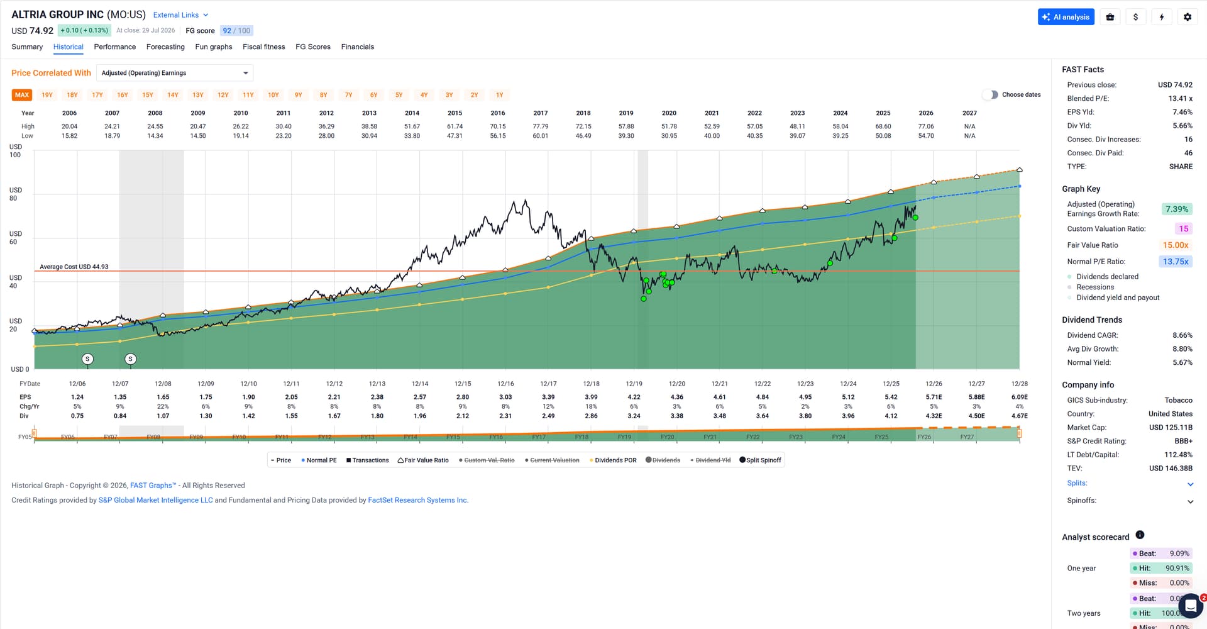Image resolution: width=1207 pixels, height=629 pixels.
Task: Set the time range to 10Y
Action: coord(273,95)
